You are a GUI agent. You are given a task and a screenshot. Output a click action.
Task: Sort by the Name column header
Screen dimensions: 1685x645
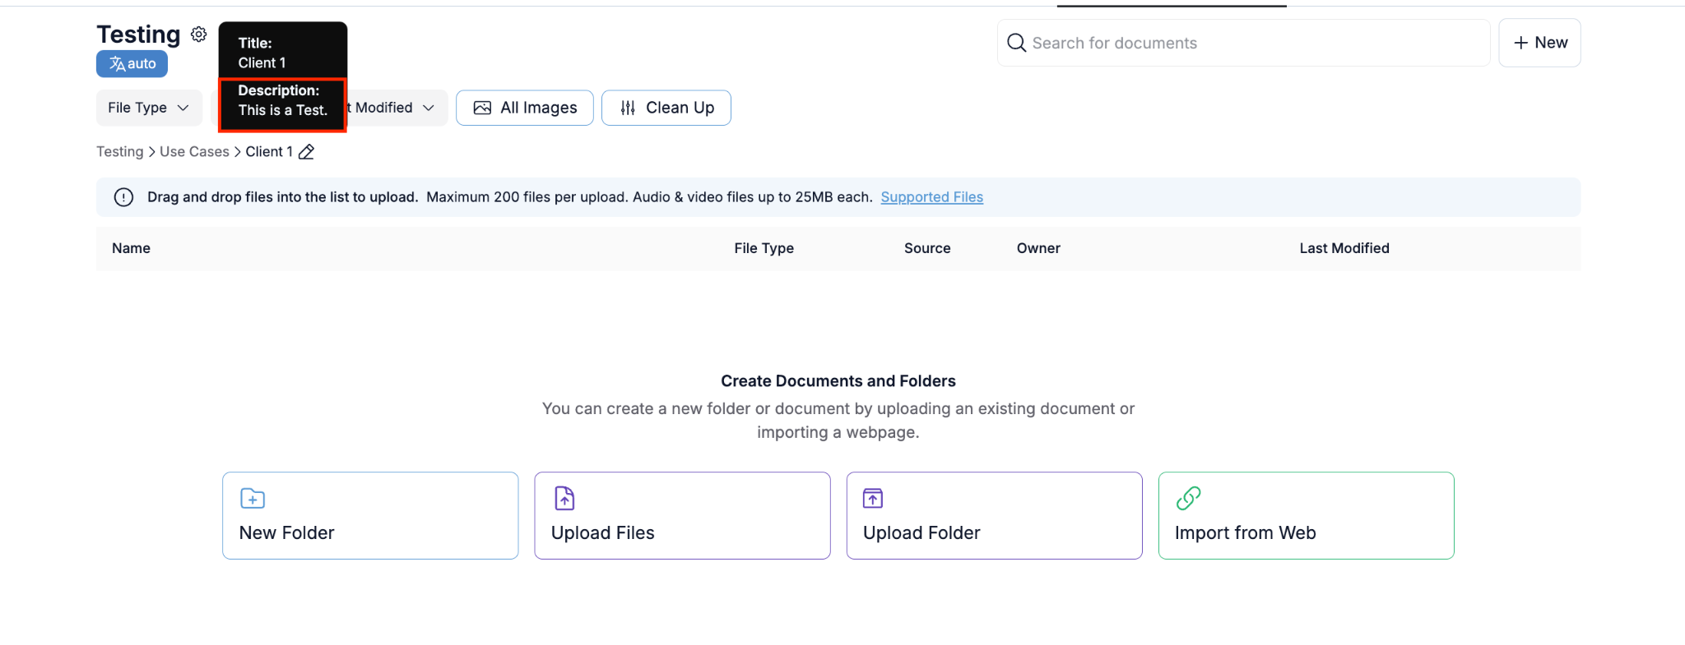click(x=131, y=248)
